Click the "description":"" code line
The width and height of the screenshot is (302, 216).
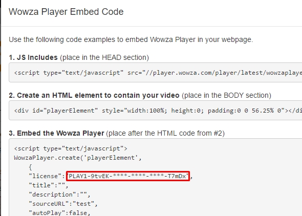coord(59,195)
